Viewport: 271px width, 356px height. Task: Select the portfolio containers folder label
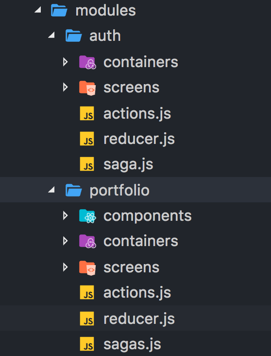(x=141, y=241)
